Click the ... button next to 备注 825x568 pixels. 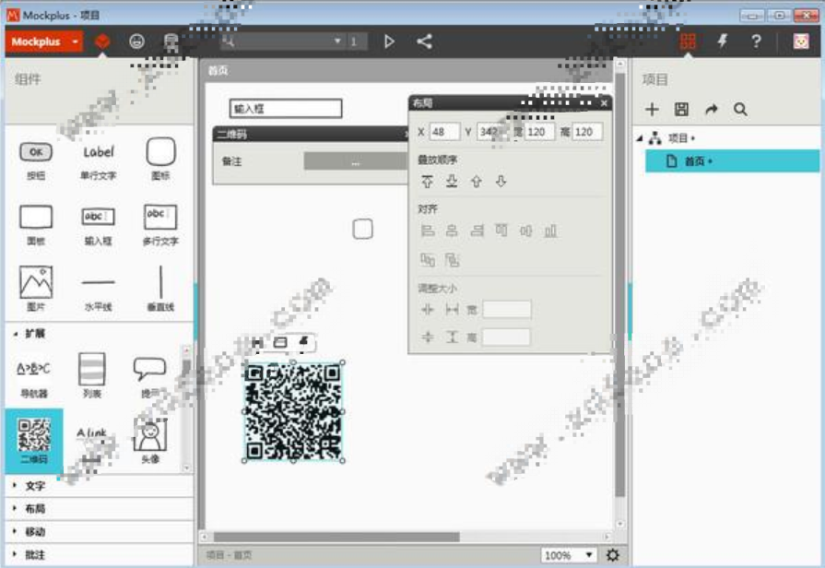click(356, 161)
